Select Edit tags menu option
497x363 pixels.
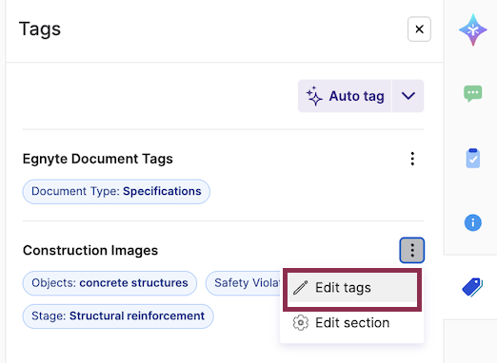pyautogui.click(x=352, y=288)
